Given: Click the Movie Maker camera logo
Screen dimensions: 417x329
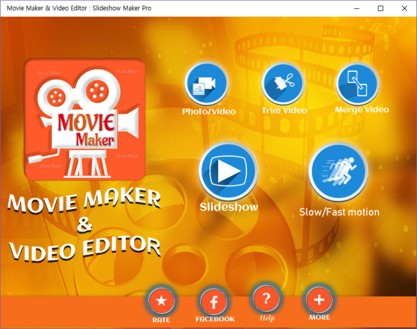Looking at the screenshot, I should click(x=85, y=120).
